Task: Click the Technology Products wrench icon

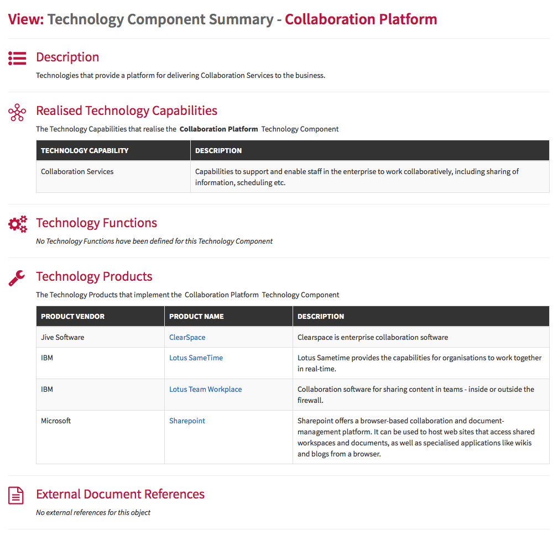Action: point(17,278)
